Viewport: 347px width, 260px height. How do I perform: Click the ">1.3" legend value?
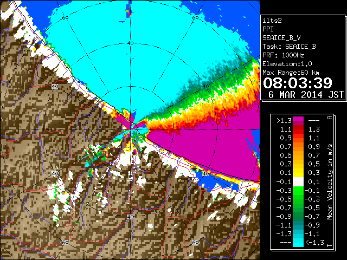point(284,121)
